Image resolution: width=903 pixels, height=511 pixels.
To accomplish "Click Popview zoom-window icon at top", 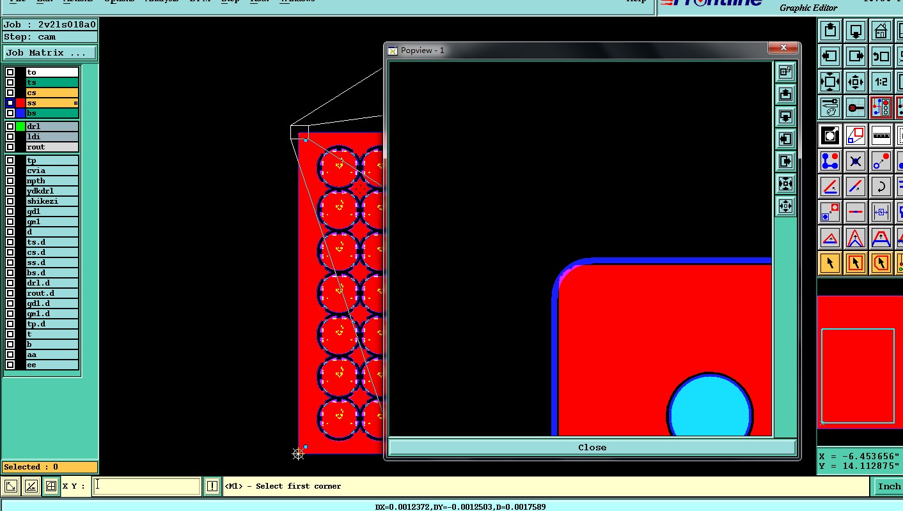I will (x=785, y=72).
